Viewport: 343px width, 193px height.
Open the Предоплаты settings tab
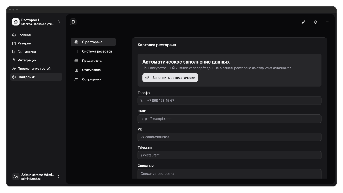[x=92, y=61]
